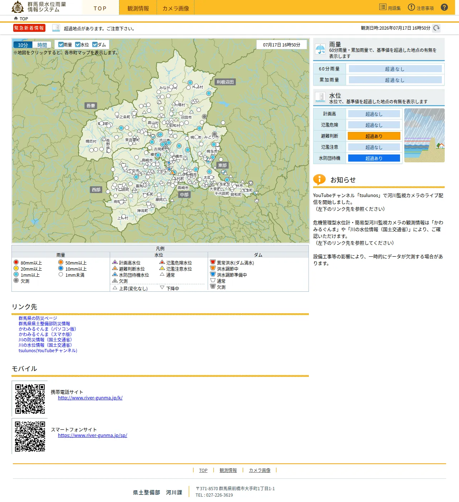Click the emergency news document icon
The image size is (459, 502).
(56, 28)
